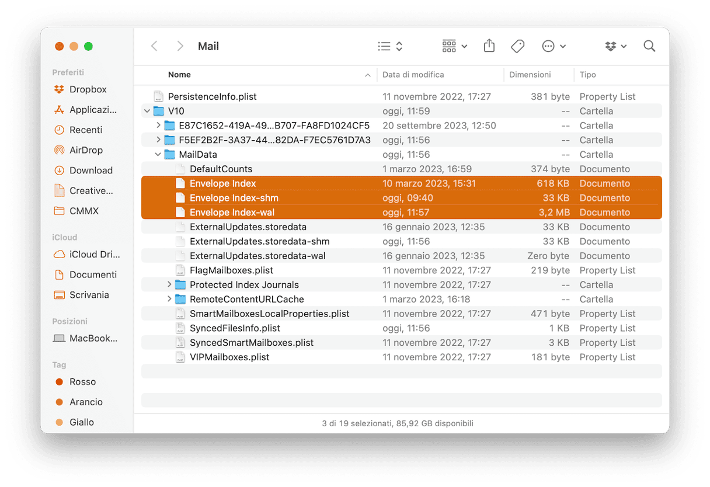Go forward with the right chevron
The width and height of the screenshot is (710, 487).
coord(180,46)
